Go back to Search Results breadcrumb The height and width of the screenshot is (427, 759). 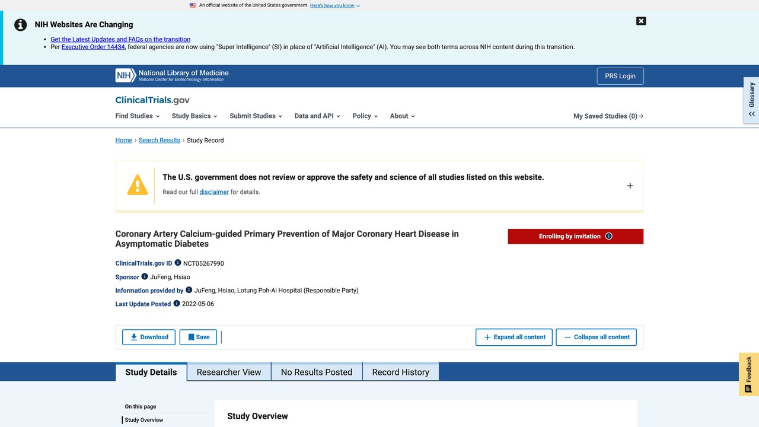click(160, 140)
